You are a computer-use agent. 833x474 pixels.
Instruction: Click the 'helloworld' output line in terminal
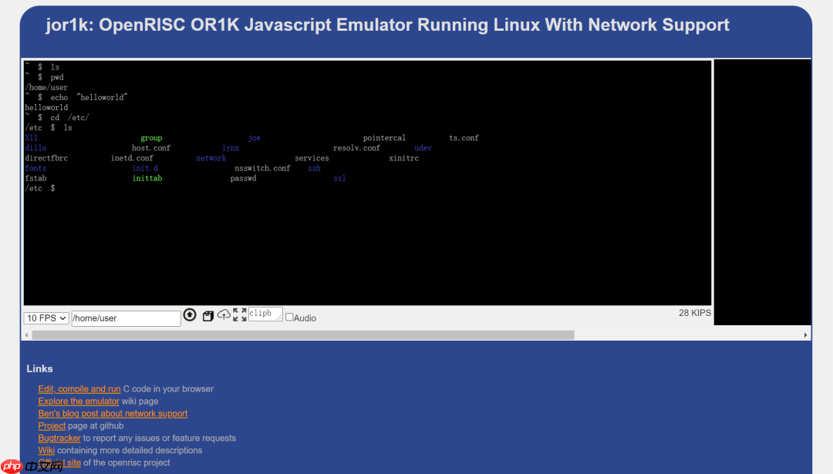(46, 108)
